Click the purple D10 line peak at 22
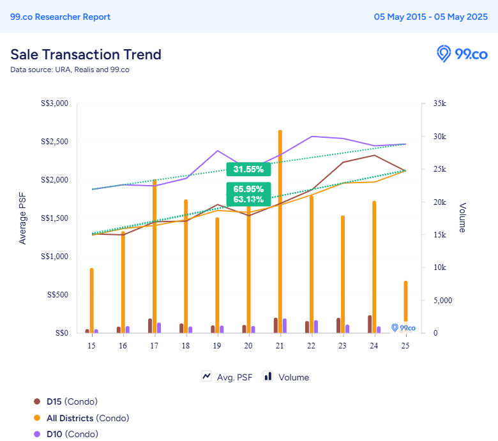Screen dimensions: 498x441 point(312,137)
